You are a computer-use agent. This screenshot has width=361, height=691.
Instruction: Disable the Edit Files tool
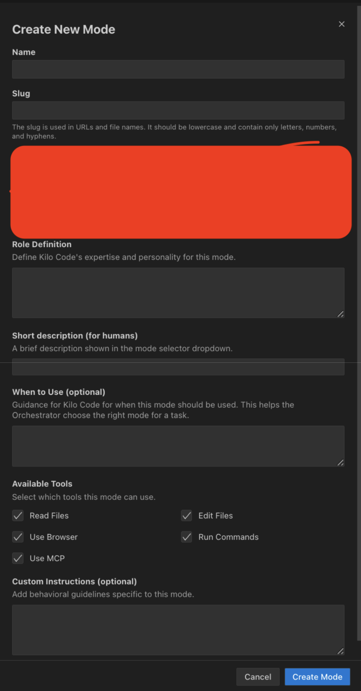pos(186,516)
